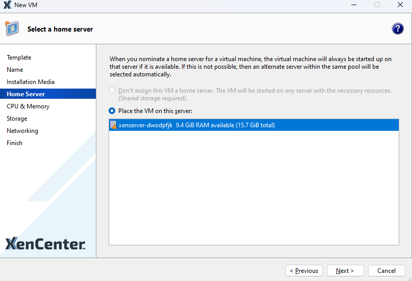Click the Previous button
Screen dimensions: 412x281
pos(304,271)
